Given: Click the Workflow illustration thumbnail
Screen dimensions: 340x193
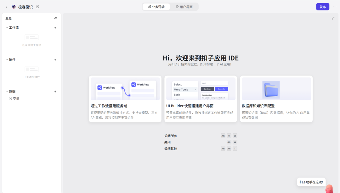Looking at the screenshot, I should coord(125,89).
